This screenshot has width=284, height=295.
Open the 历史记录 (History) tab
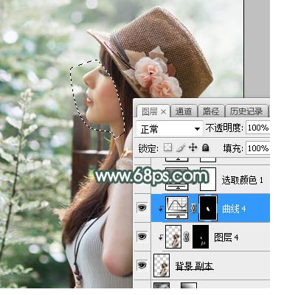[246, 111]
